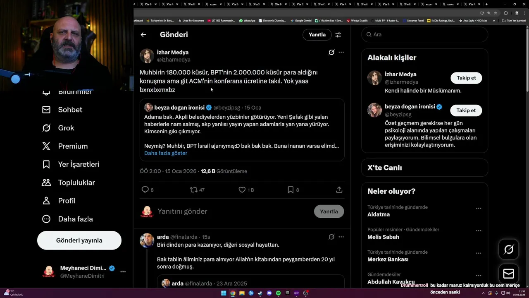
Task: Bookmark this page with star icon
Action: click(496, 13)
